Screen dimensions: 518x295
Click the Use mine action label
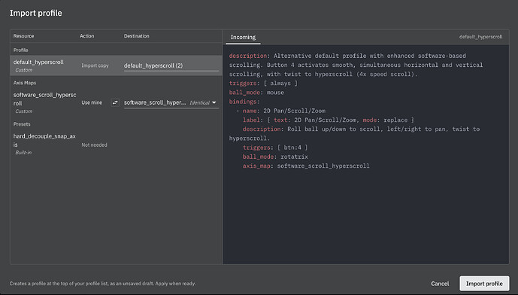(92, 102)
